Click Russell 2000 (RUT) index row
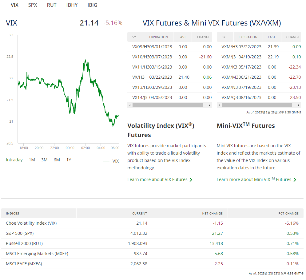 (152, 243)
